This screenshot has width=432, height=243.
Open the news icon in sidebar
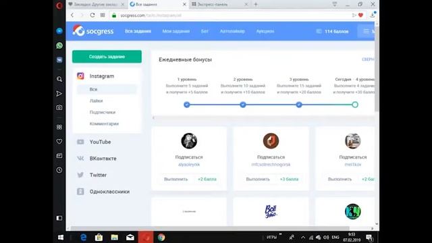[x=59, y=156]
